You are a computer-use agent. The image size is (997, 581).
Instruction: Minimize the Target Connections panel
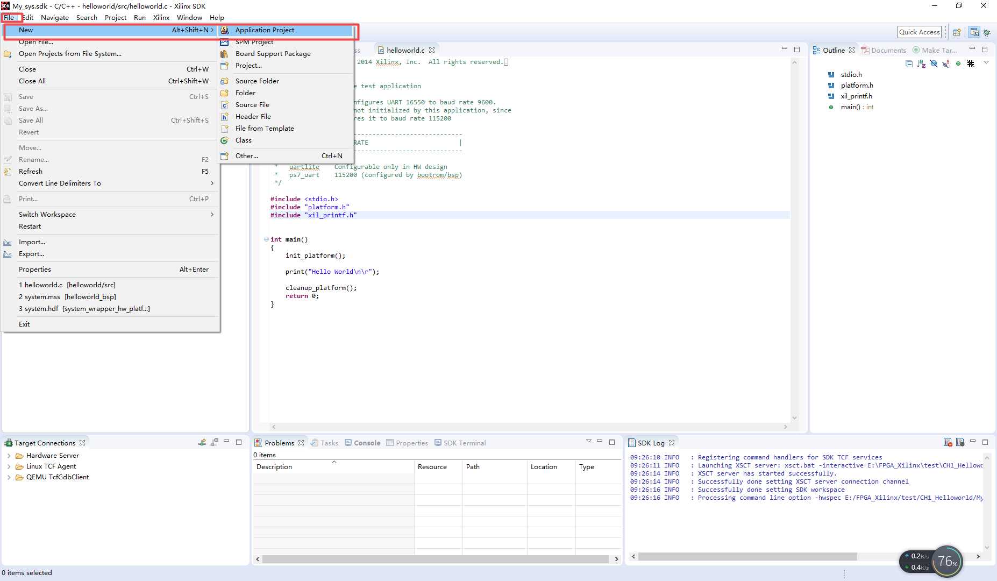click(x=226, y=441)
